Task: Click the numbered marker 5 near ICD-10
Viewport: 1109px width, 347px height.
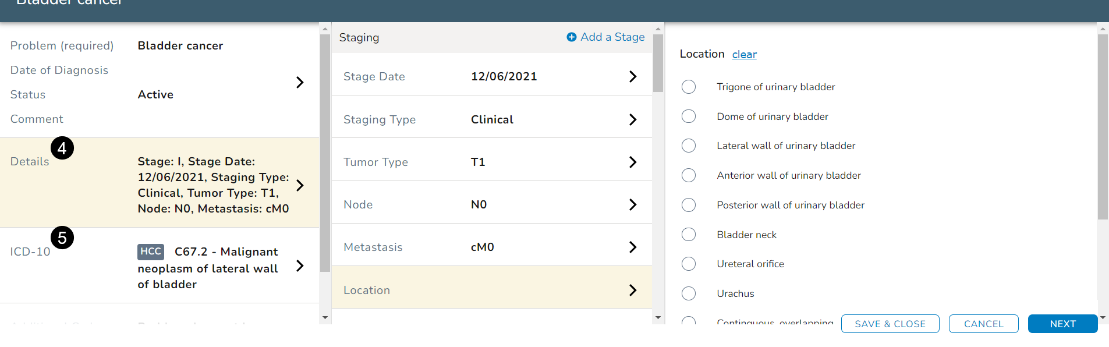Action: [62, 238]
